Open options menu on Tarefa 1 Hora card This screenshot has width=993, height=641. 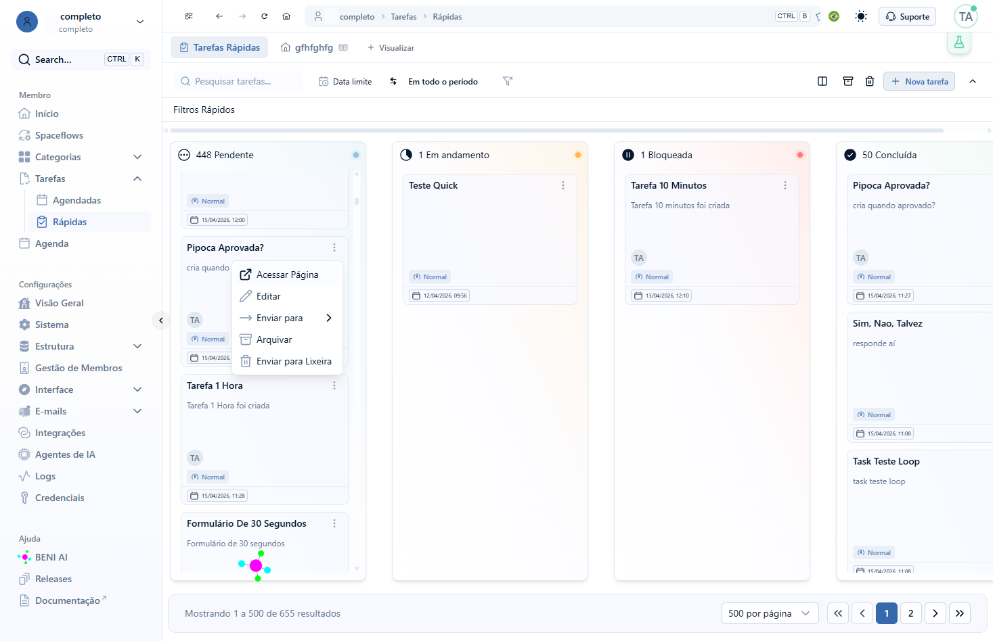[x=334, y=385]
